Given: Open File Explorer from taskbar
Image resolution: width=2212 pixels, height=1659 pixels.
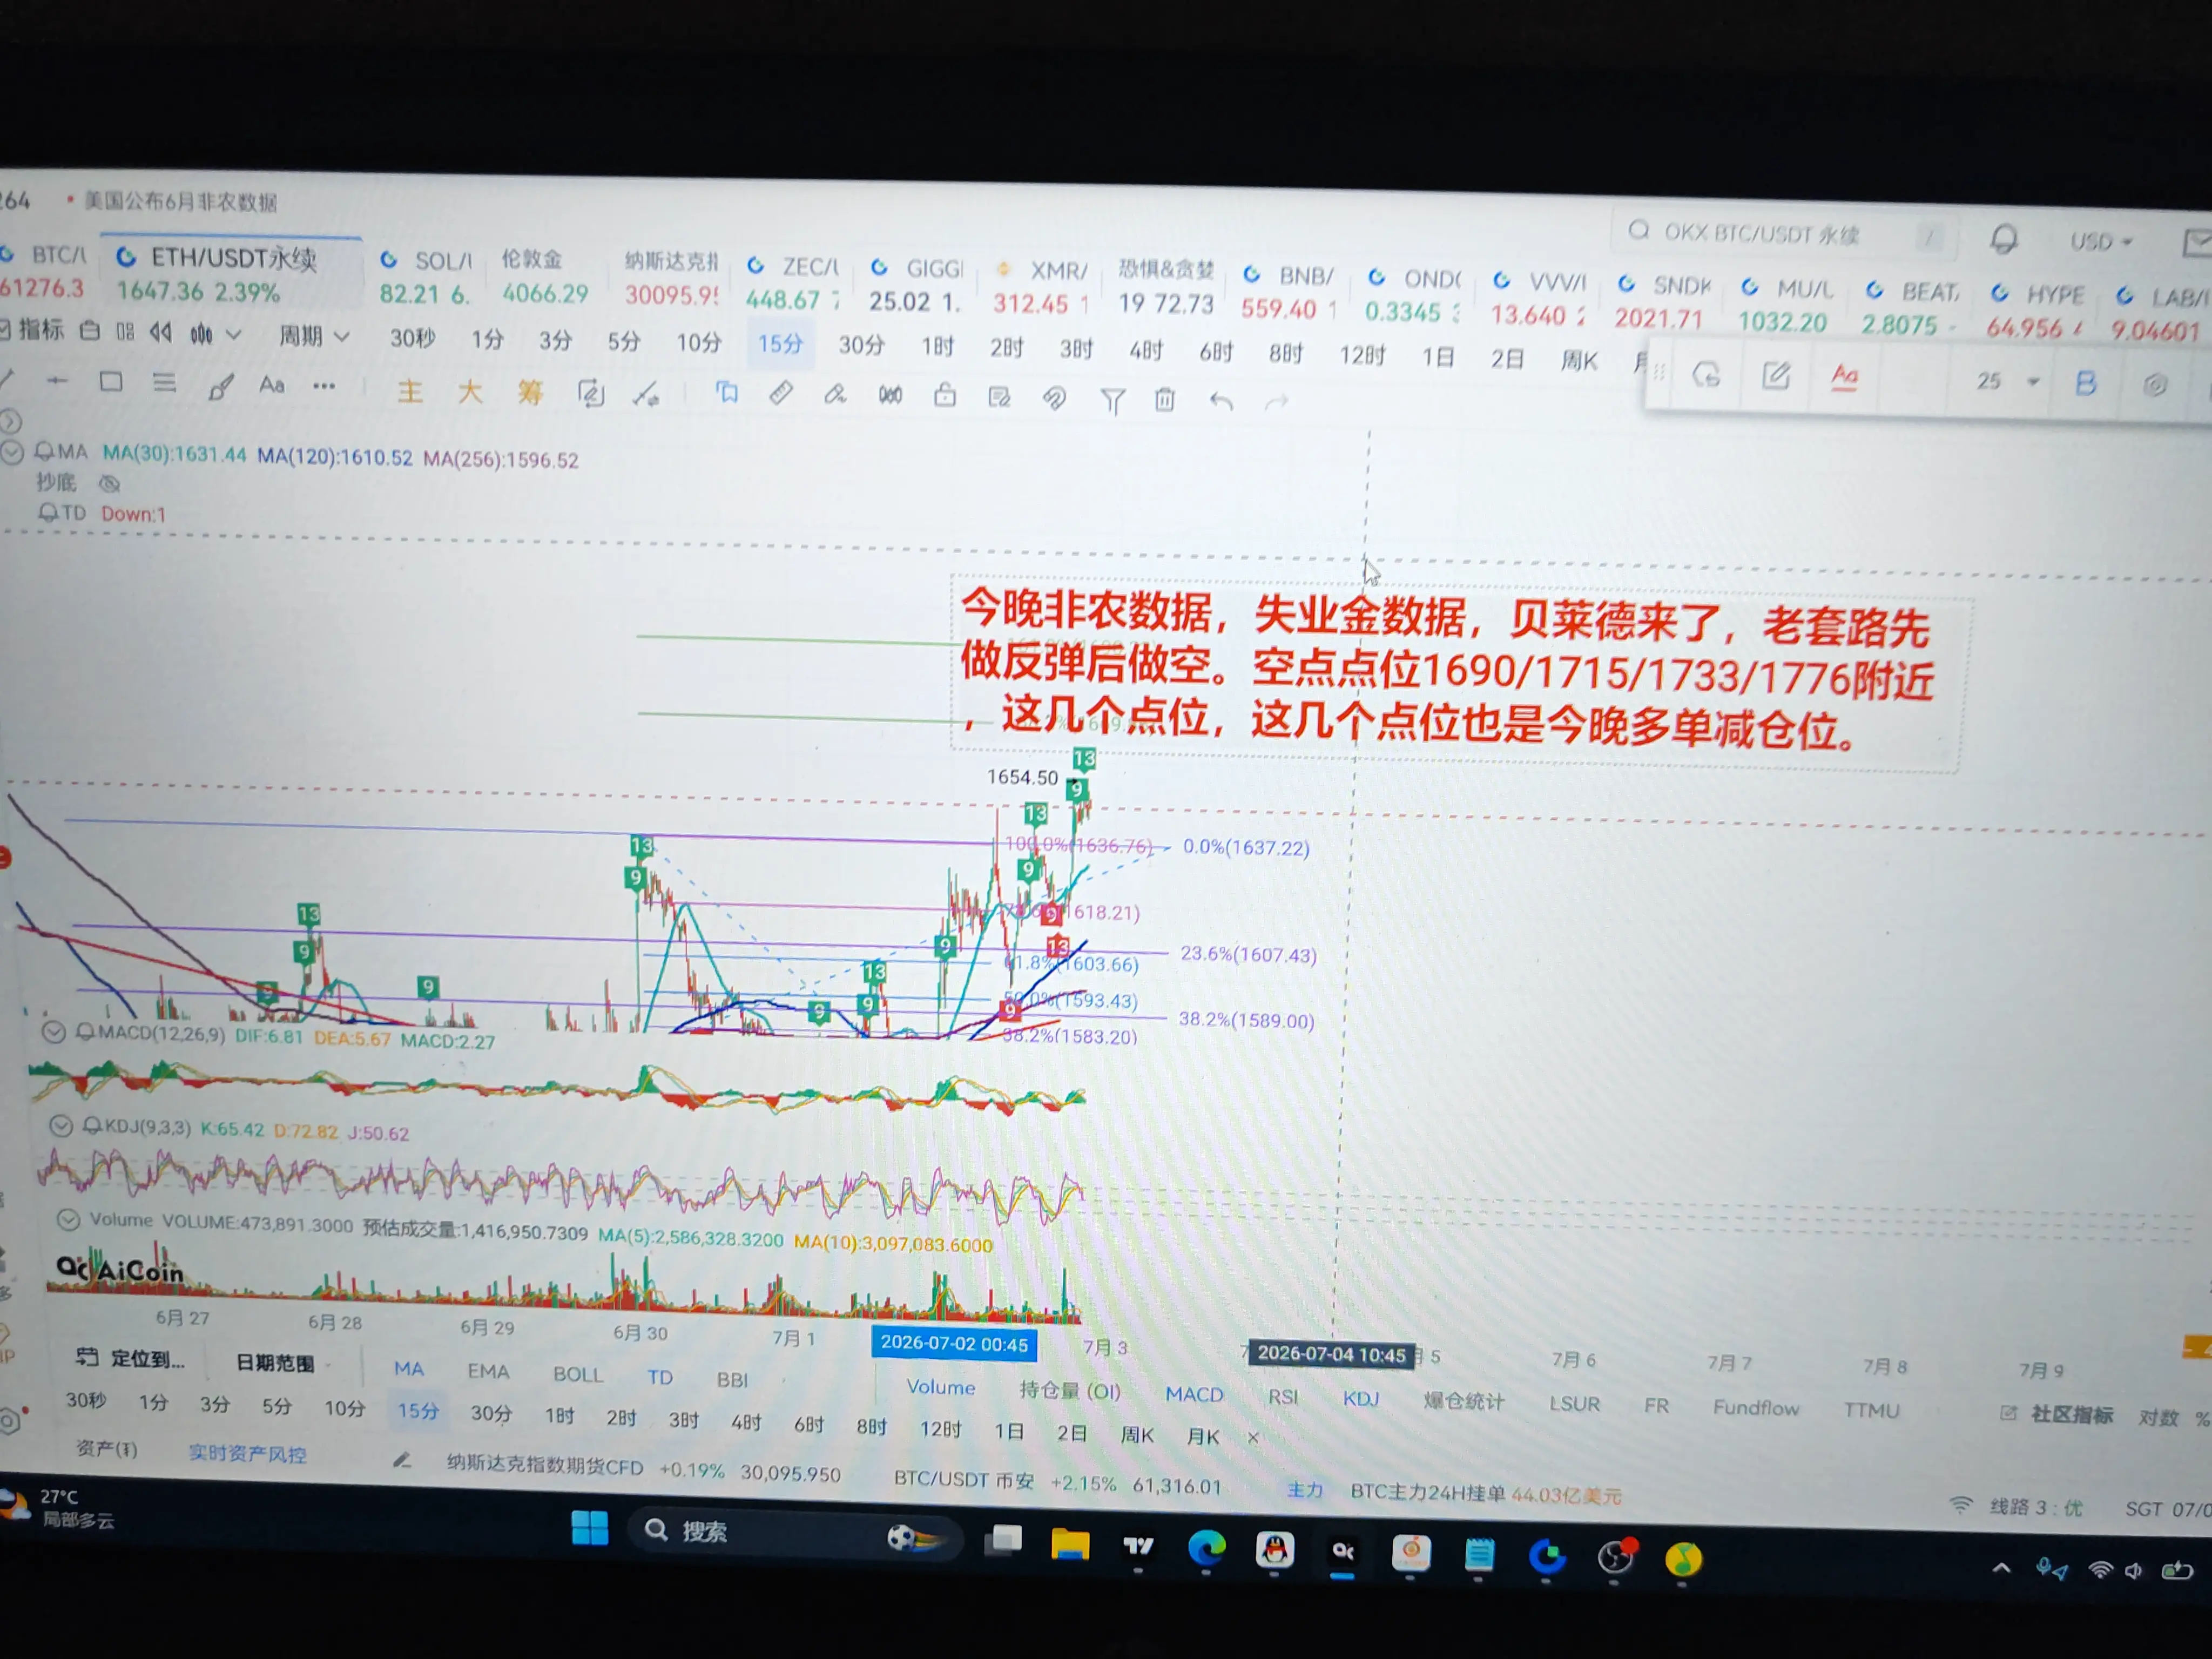Looking at the screenshot, I should pyautogui.click(x=1070, y=1544).
